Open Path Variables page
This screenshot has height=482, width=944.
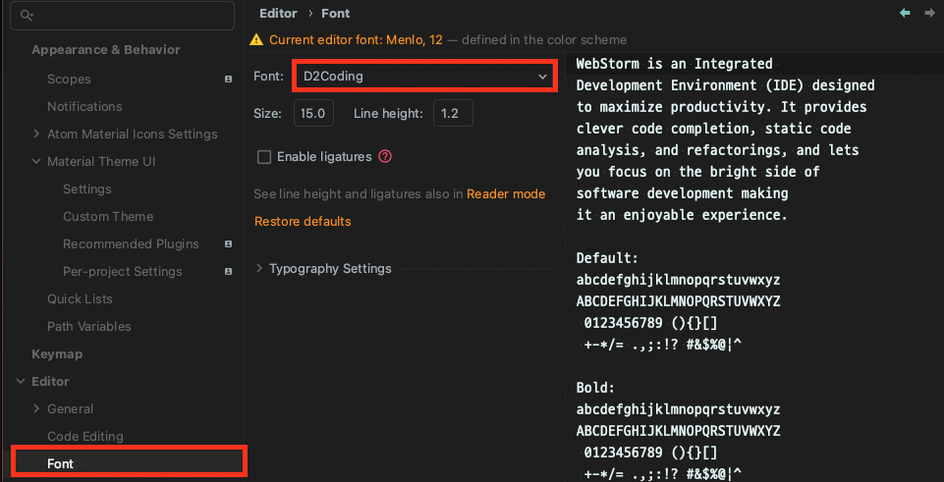(x=89, y=326)
